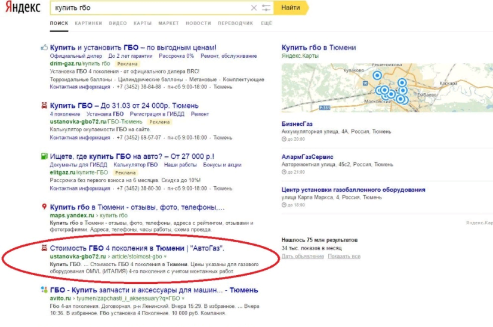
Task: Click the airport marker on the map
Action: pyautogui.click(x=365, y=84)
